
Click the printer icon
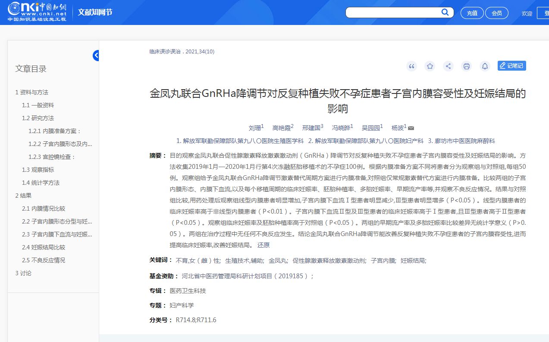click(x=466, y=66)
